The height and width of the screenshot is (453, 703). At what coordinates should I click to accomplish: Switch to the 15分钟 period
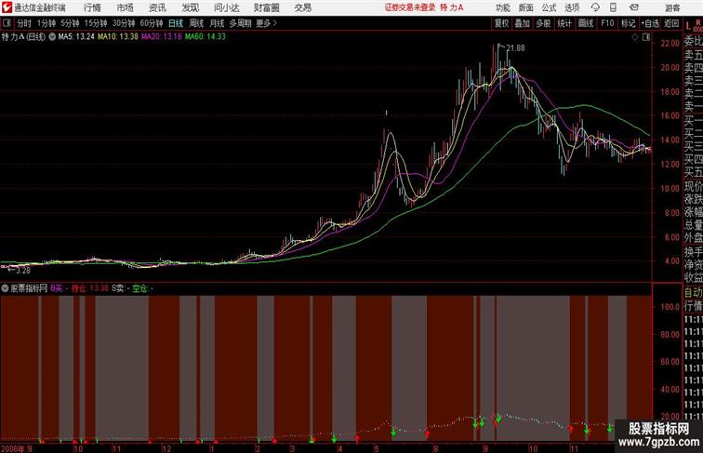[x=96, y=23]
